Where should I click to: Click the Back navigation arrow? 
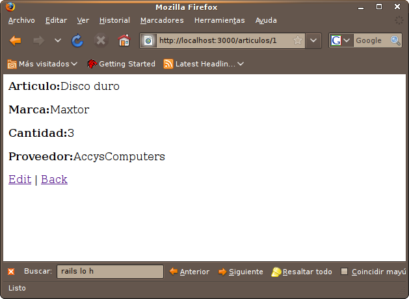(x=16, y=40)
